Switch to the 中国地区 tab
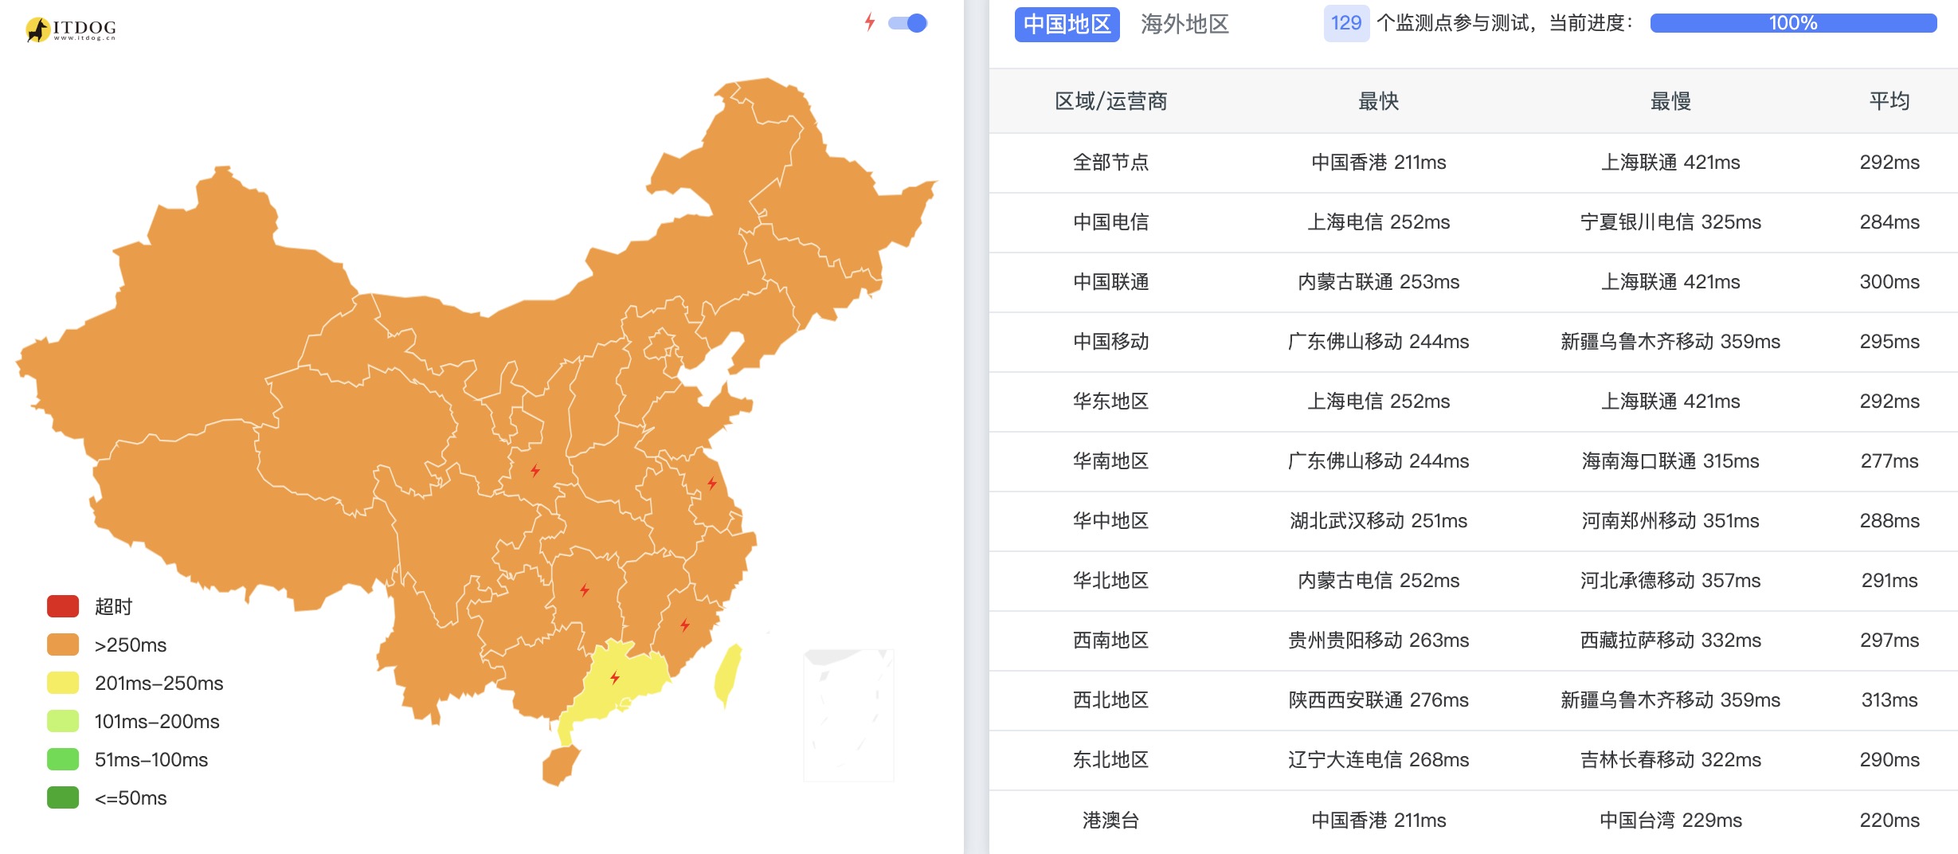 pos(1067,24)
